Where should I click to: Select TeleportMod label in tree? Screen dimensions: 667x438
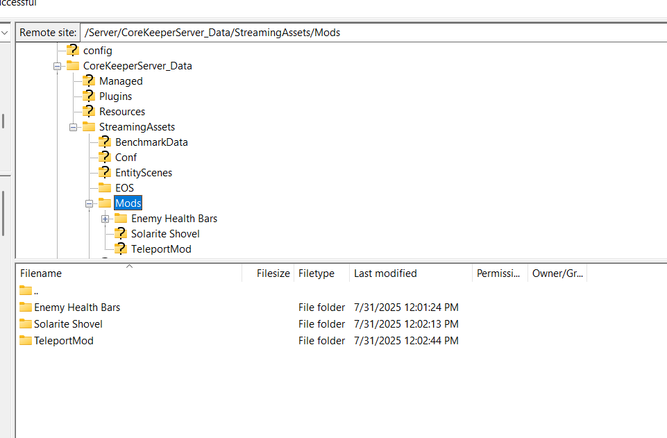click(x=161, y=250)
